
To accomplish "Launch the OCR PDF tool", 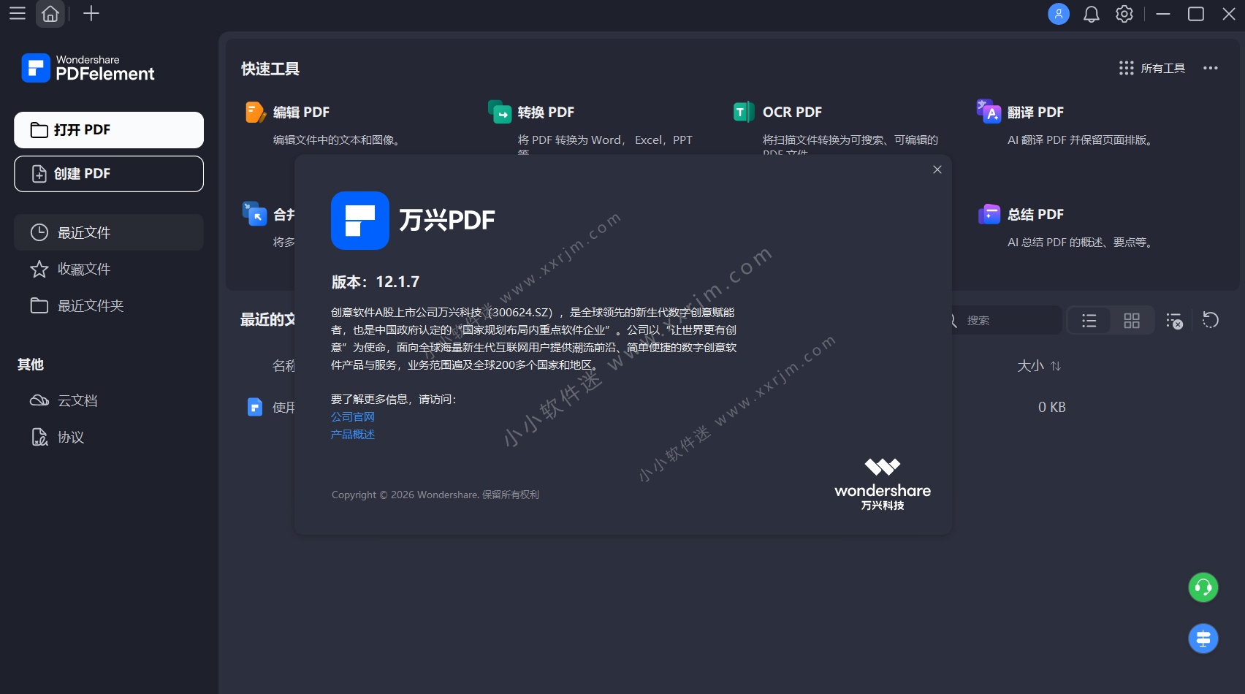I will click(792, 112).
